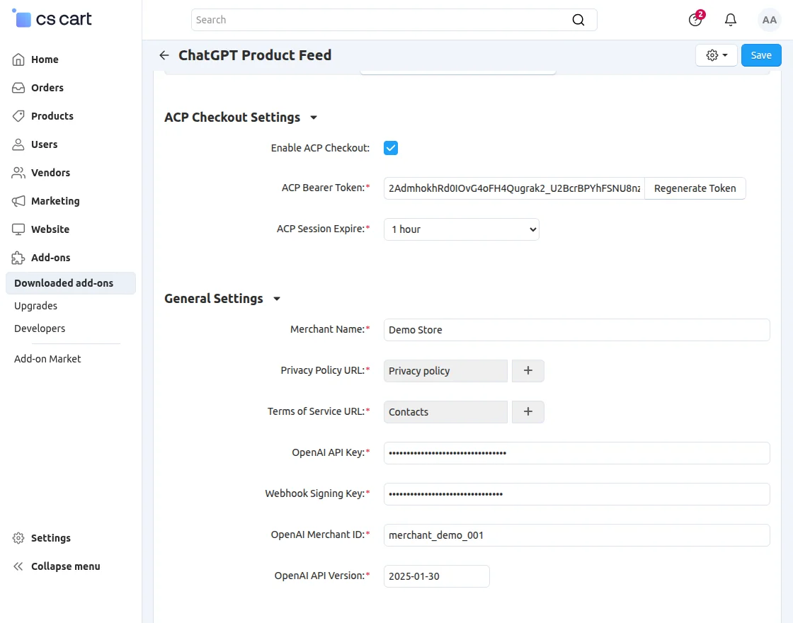The width and height of the screenshot is (793, 623).
Task: Click the Terms of Service Contacts field
Action: tap(445, 412)
